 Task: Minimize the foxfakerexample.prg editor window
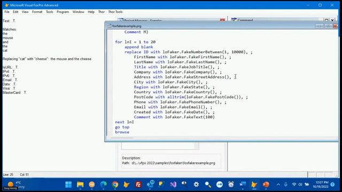[320, 26]
